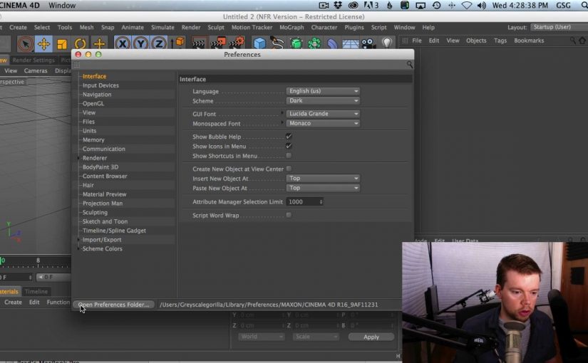The width and height of the screenshot is (588, 363).
Task: Open the Monospaced Font dropdown
Action: pos(323,123)
